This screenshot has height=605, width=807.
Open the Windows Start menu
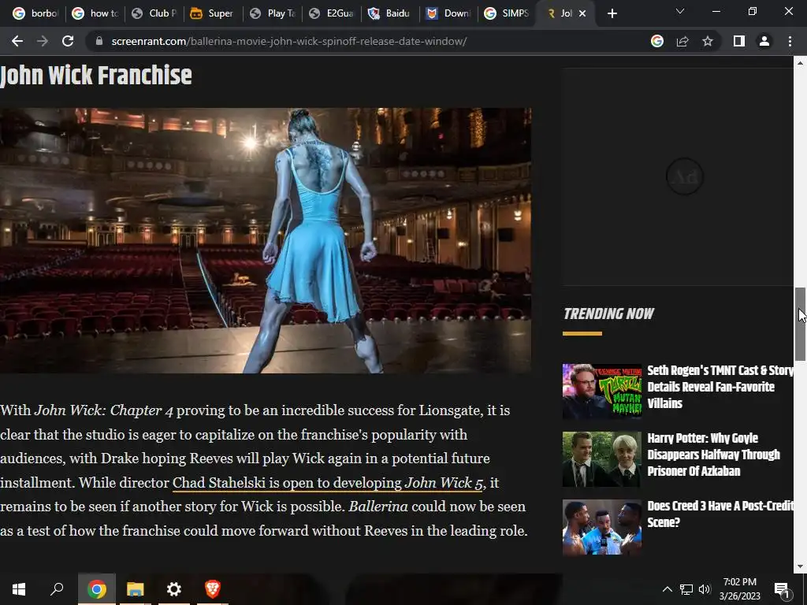point(19,589)
